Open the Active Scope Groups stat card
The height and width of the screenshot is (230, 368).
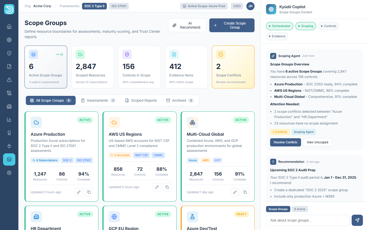click(x=46, y=67)
